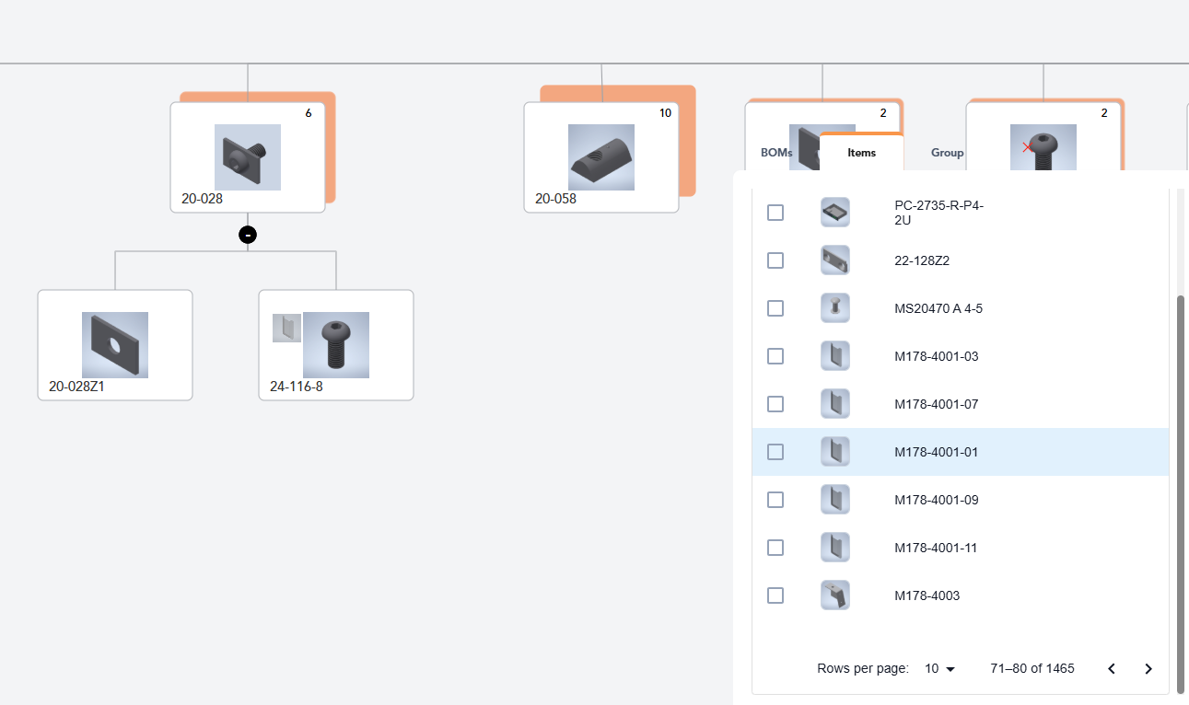1189x705 pixels.
Task: Click the PC-2735-R-P4-2U item icon
Action: click(834, 212)
